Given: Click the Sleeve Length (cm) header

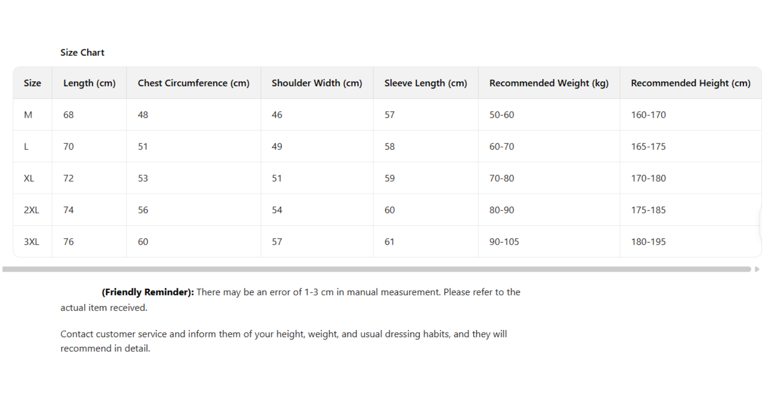Looking at the screenshot, I should click(x=425, y=83).
